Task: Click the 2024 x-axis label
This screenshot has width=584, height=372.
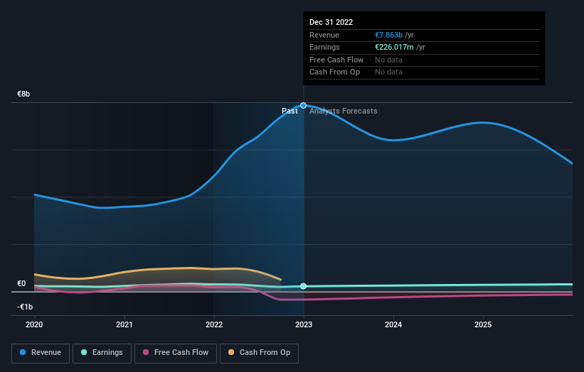Action: coord(393,324)
